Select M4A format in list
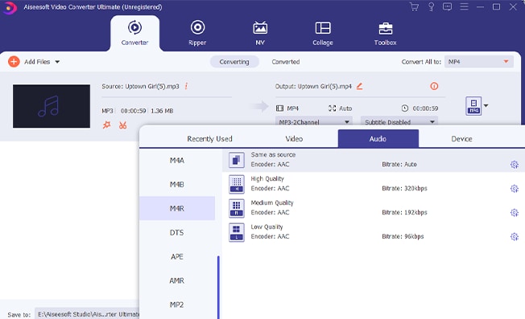525x319 pixels. pos(177,161)
